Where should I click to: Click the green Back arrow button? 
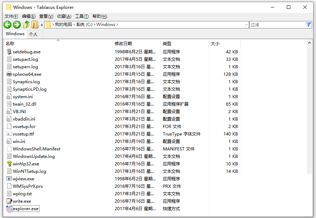(7, 25)
